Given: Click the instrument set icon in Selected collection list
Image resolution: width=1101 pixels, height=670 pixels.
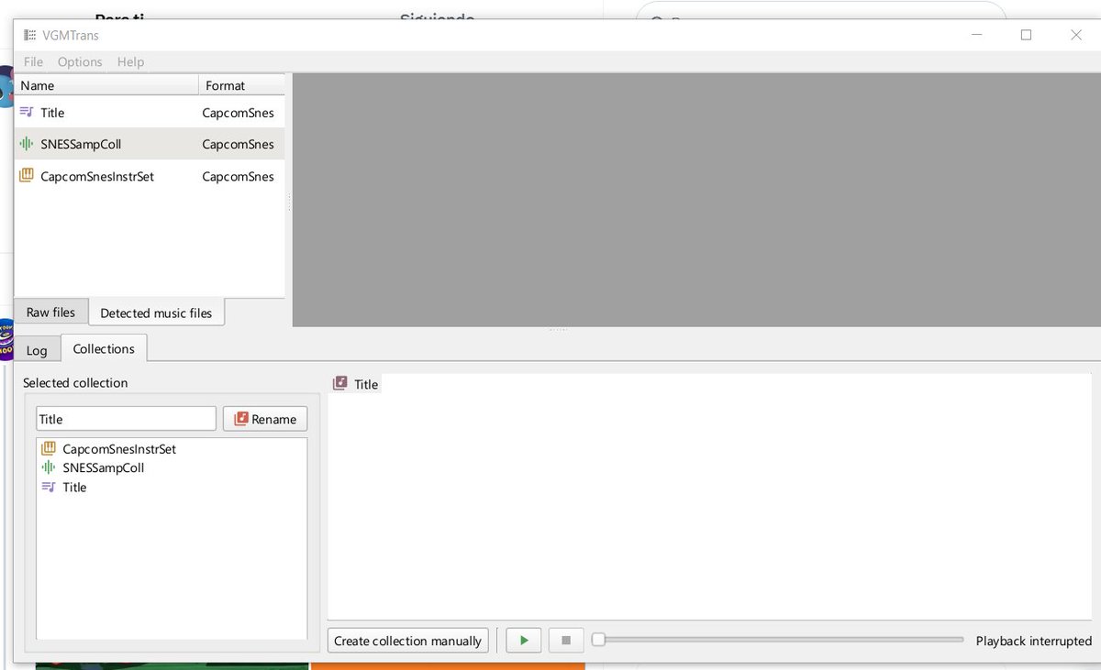Looking at the screenshot, I should [x=49, y=449].
